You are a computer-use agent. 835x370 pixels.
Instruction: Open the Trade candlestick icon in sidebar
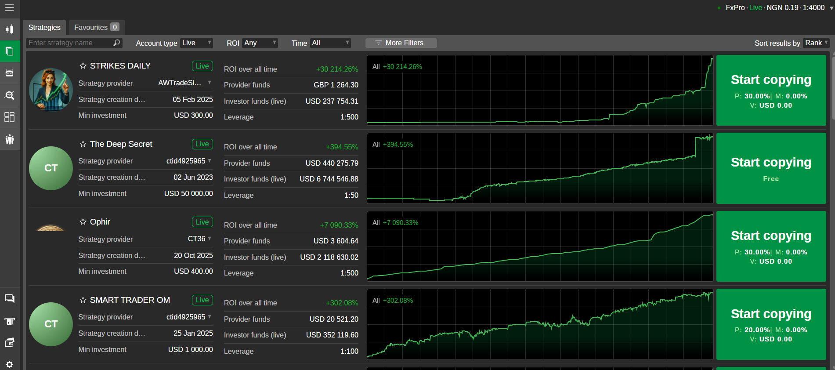[x=9, y=29]
